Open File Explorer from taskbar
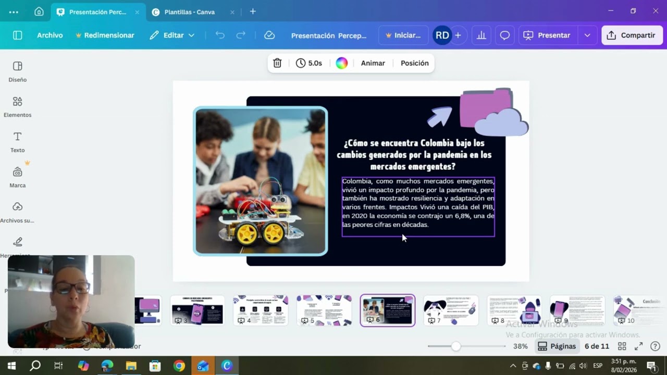 tap(131, 366)
